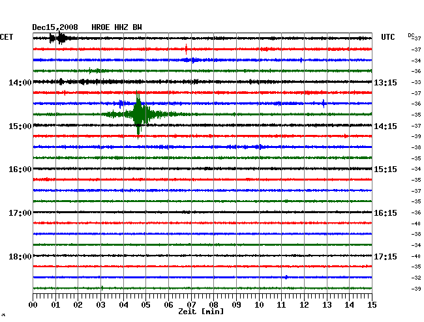Click the 14:15 UTC time label
Viewport: 424px width, 322px height.
tap(386, 126)
